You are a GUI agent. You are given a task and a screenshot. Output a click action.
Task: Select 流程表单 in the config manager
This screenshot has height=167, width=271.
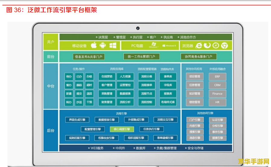pyautogui.click(x=147, y=85)
